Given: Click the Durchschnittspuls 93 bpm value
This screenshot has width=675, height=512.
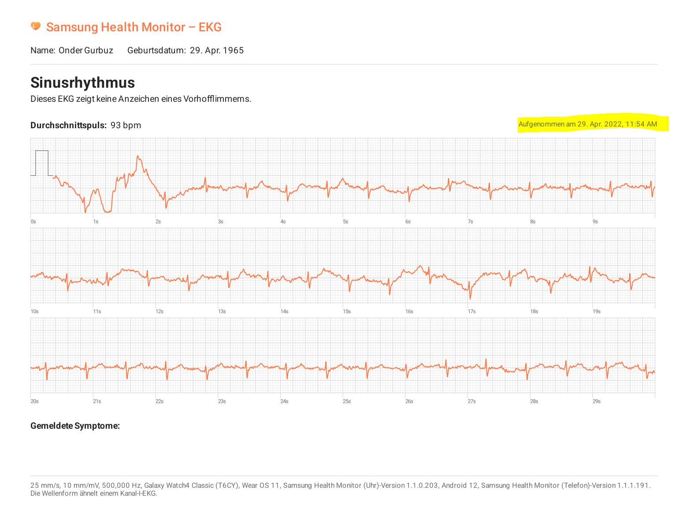Looking at the screenshot, I should coord(86,125).
